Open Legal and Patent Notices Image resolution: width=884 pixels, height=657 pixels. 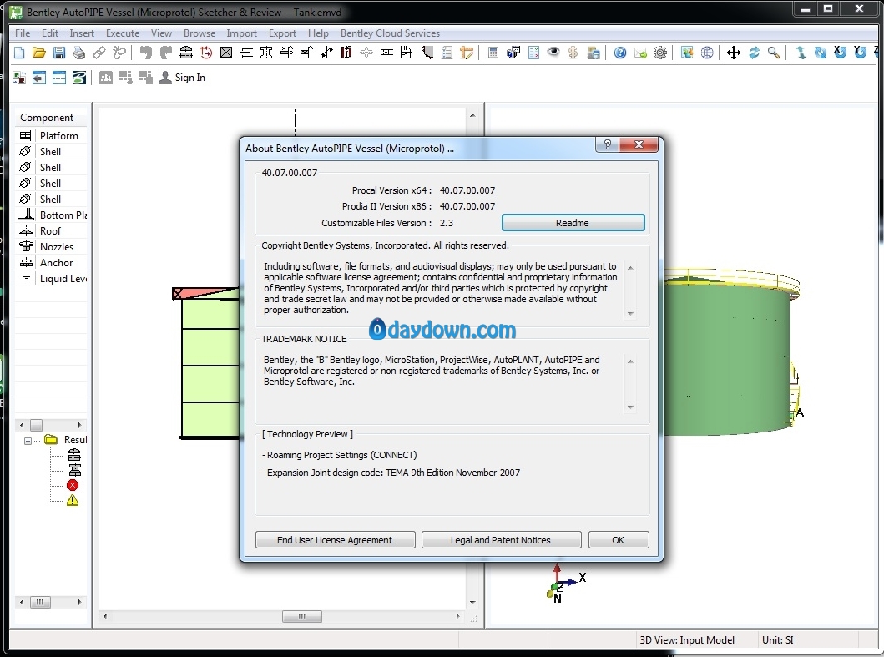[501, 539]
